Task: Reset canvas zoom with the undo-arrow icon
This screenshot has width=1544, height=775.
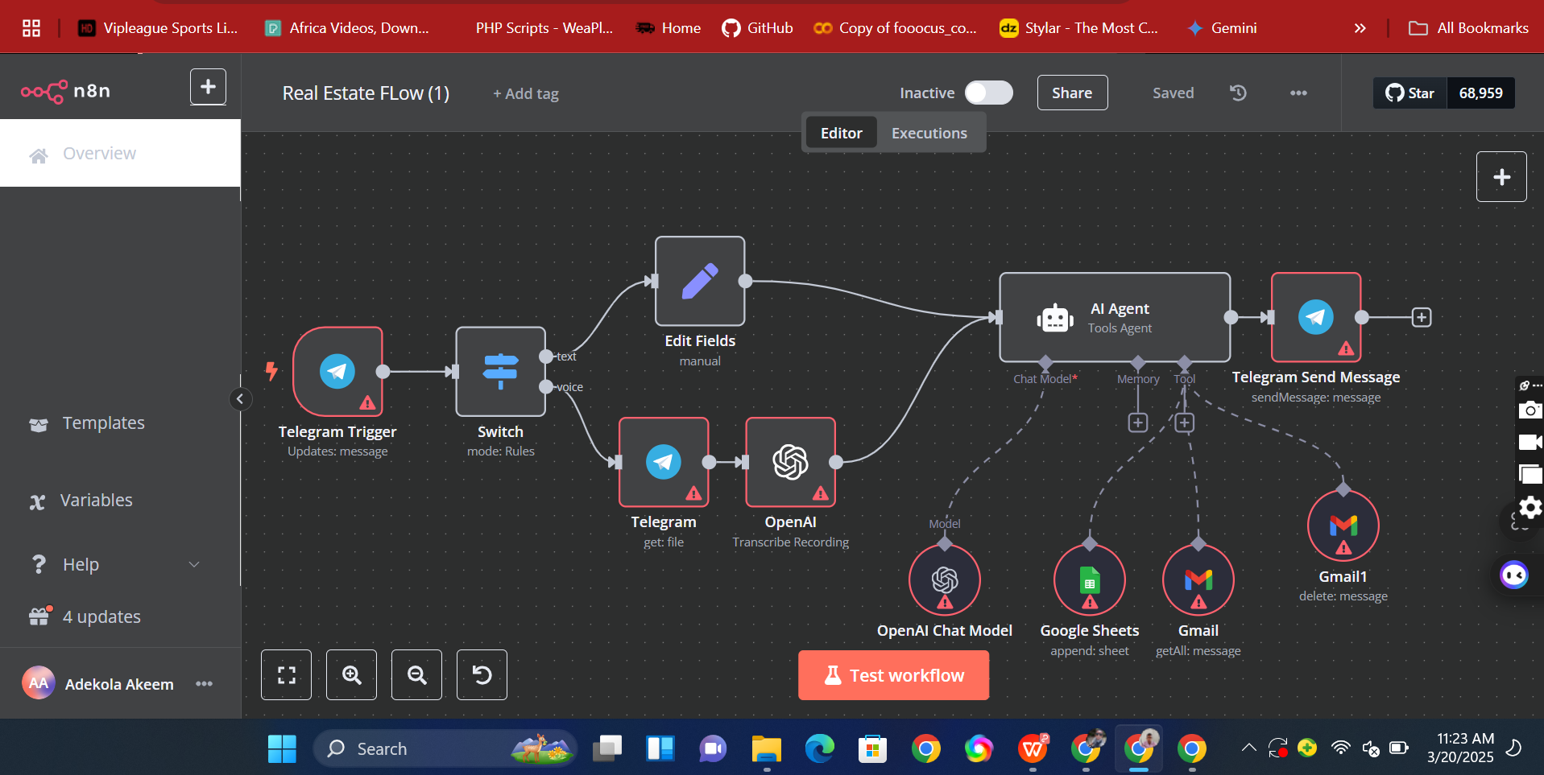Action: [x=482, y=674]
